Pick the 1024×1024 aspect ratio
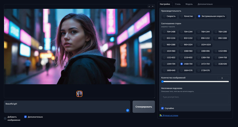Image resolution: width=238 pixels, height=127 pixels. 204,45
